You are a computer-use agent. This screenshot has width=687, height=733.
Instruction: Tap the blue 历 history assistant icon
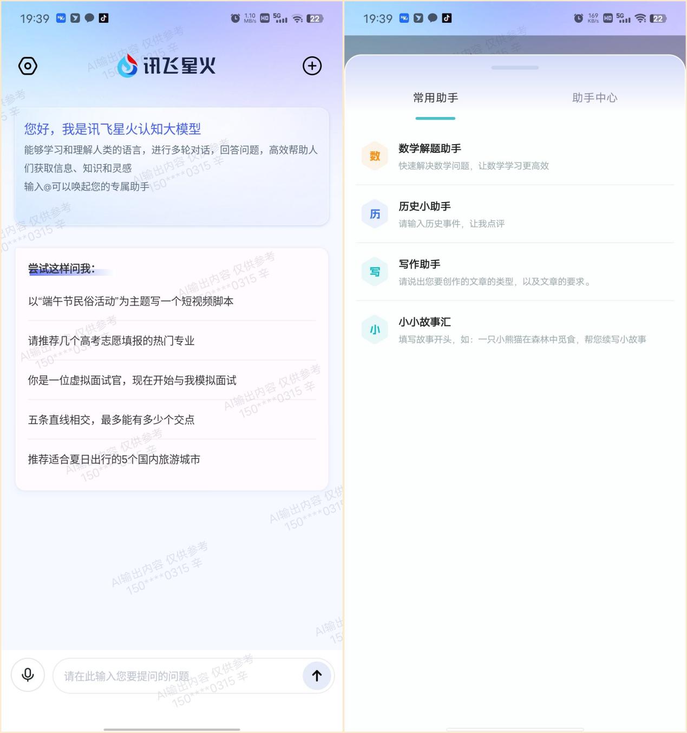(x=375, y=214)
